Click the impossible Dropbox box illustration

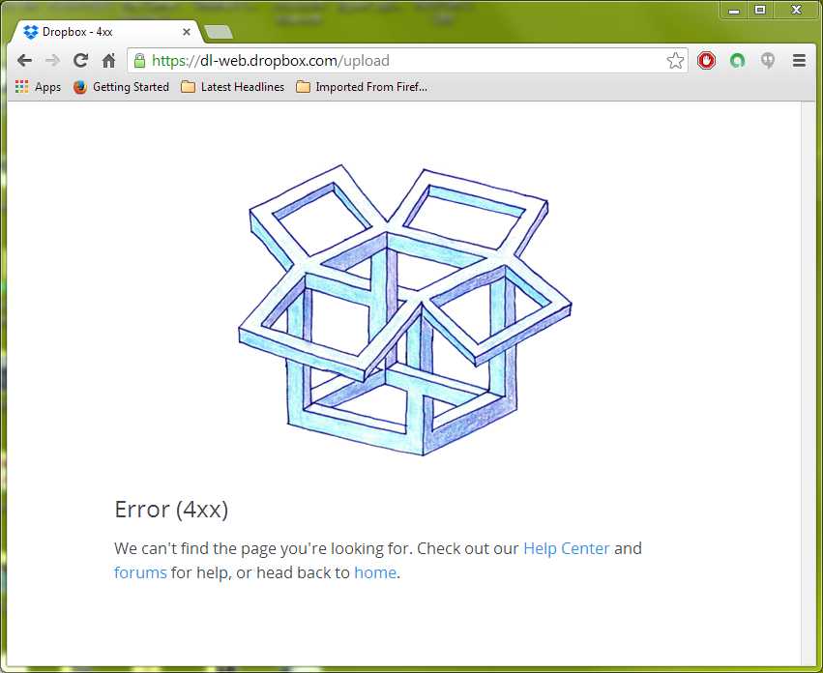point(404,309)
